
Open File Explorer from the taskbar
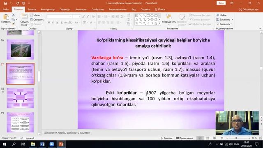click(33, 144)
